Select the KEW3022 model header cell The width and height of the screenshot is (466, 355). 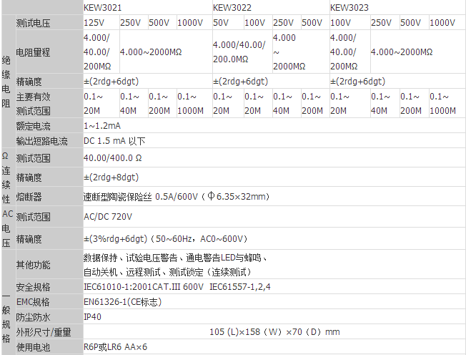[x=230, y=7]
